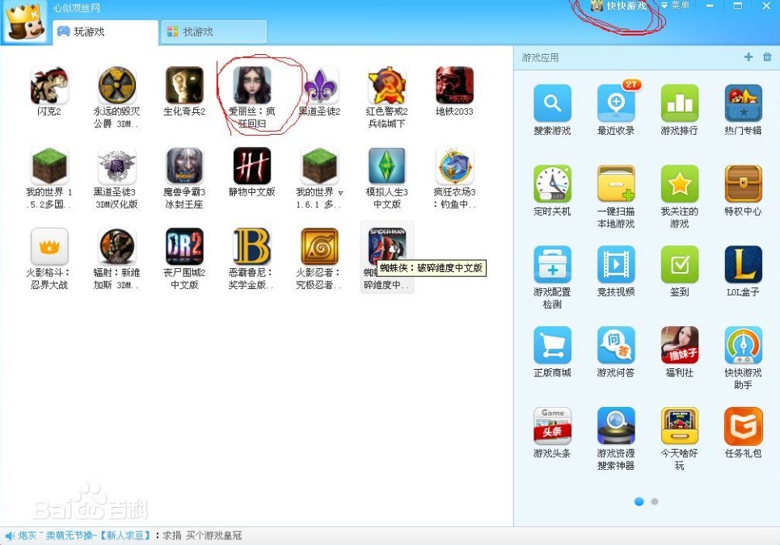Click 心似双丝网 username text

pos(77,8)
